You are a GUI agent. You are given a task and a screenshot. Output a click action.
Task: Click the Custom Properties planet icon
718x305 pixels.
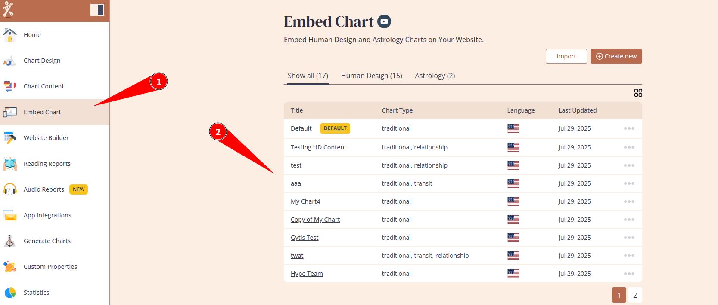pos(10,267)
